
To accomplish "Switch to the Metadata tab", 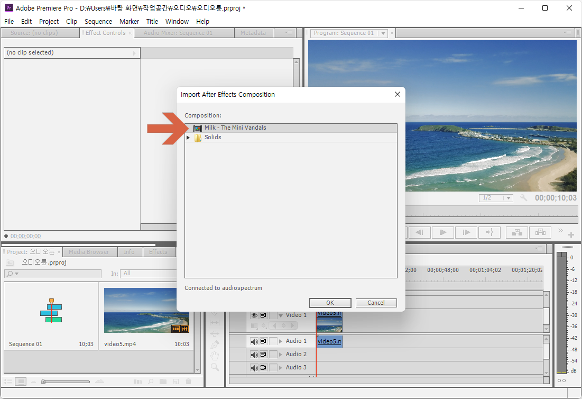I will [x=253, y=33].
